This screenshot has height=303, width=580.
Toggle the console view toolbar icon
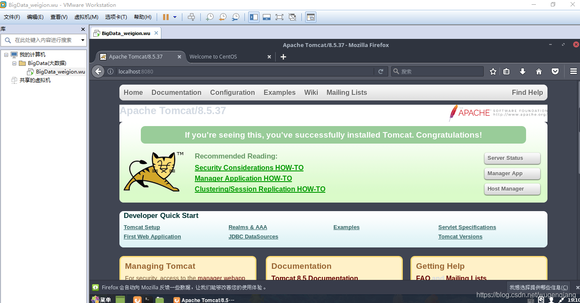311,17
